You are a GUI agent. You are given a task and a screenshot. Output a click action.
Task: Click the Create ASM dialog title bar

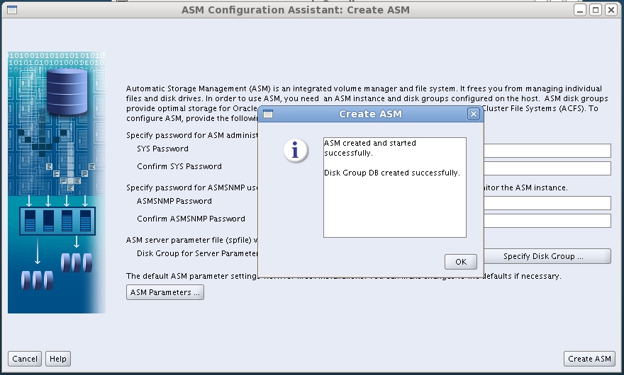370,114
